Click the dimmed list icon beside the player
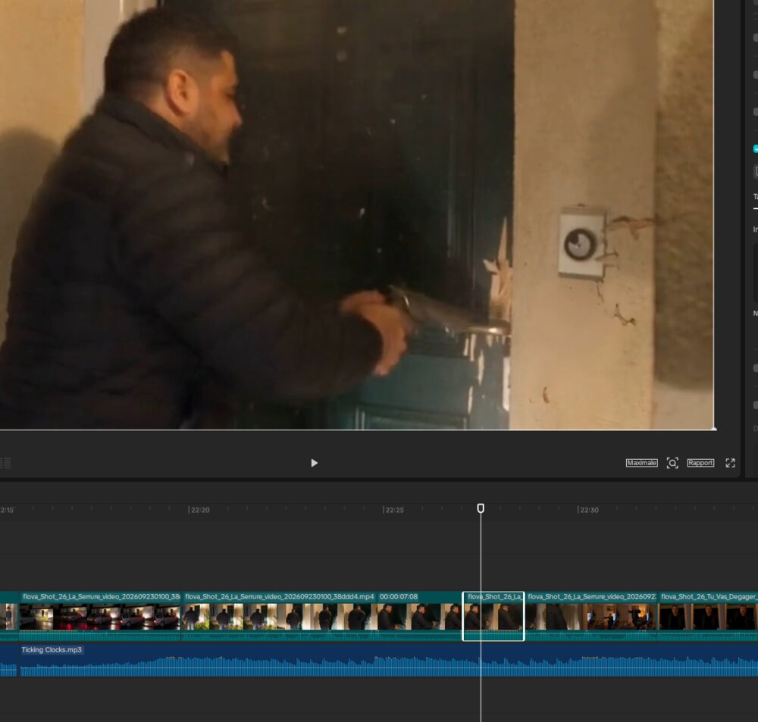The height and width of the screenshot is (722, 758). (5, 463)
